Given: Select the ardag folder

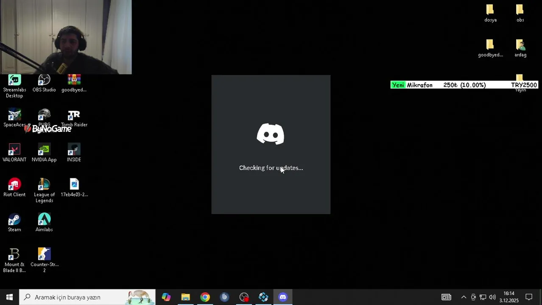Looking at the screenshot, I should [520, 48].
